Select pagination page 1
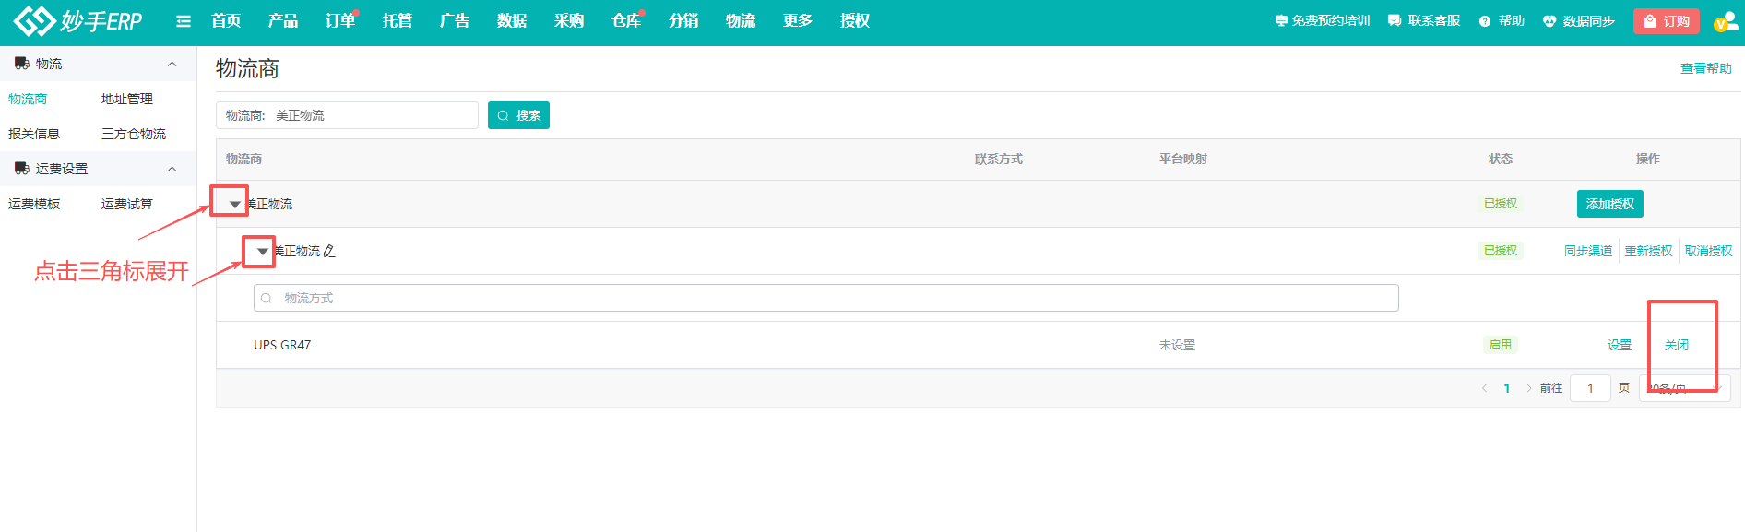The height and width of the screenshot is (532, 1745). [1507, 388]
